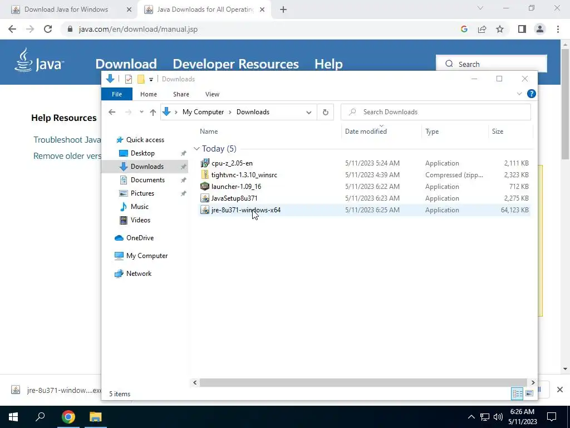This screenshot has width=570, height=428.
Task: Click the Search Downloads box
Action: coord(435,112)
